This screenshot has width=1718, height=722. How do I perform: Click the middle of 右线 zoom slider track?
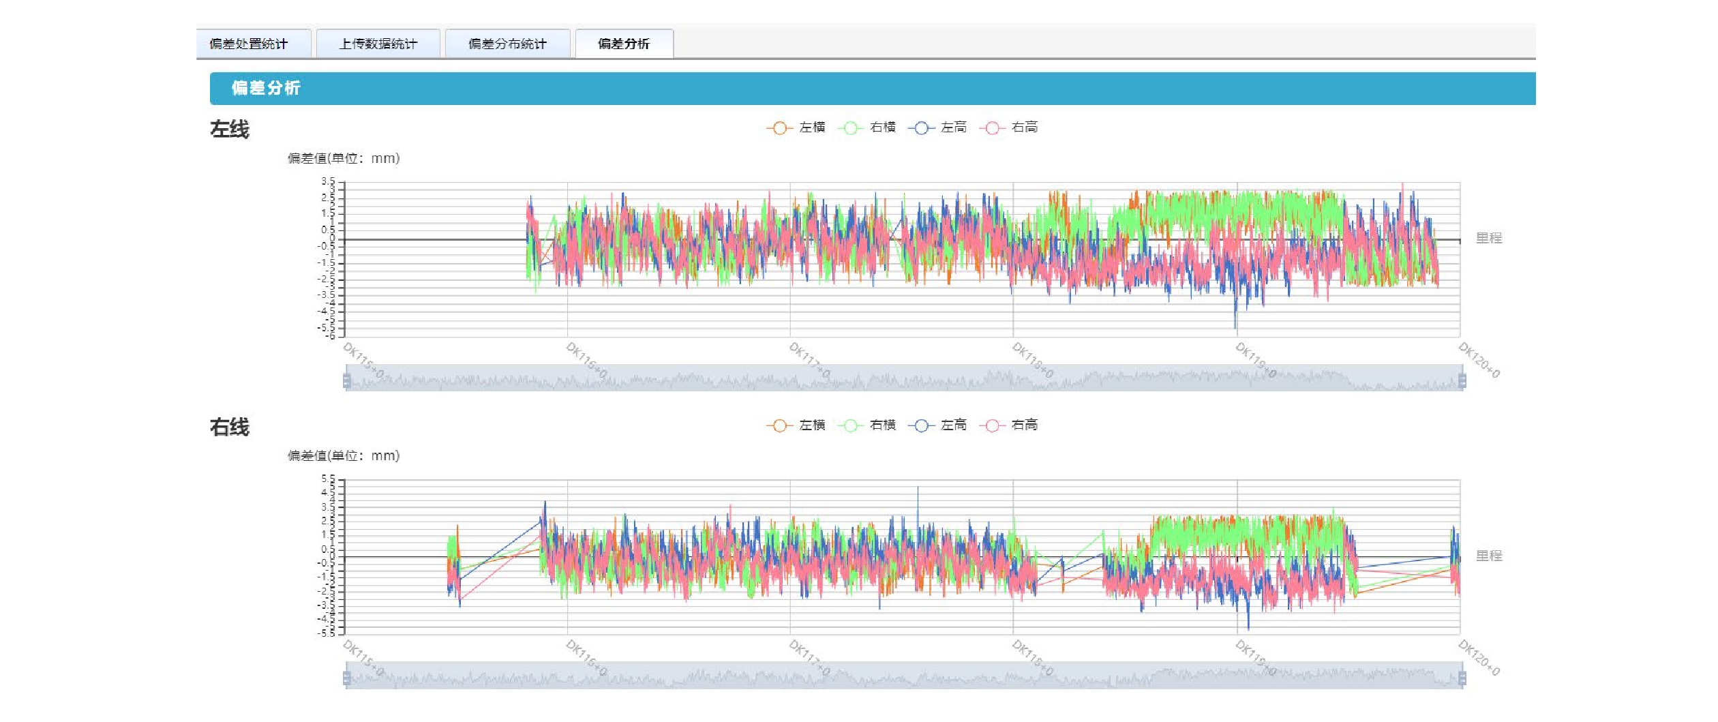(904, 676)
